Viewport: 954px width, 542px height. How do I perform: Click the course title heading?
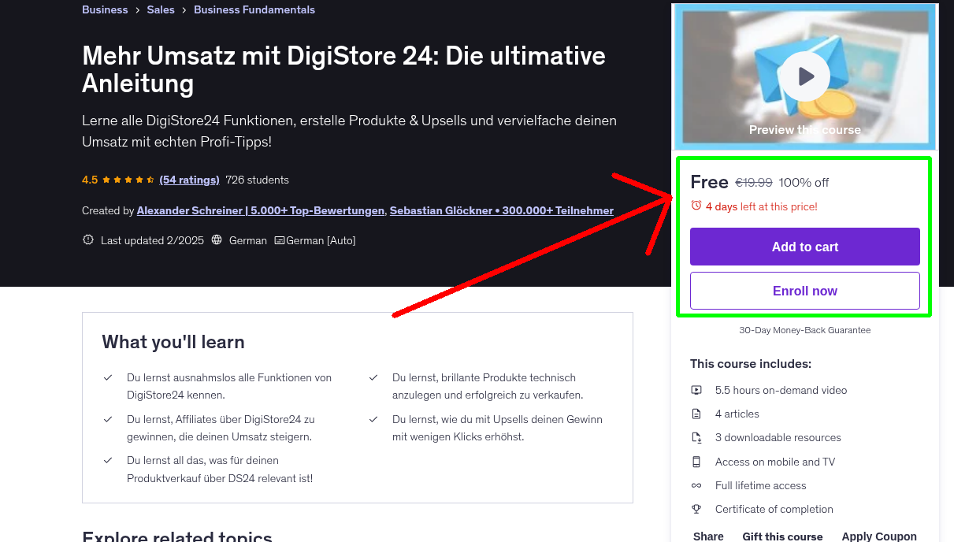coord(343,69)
